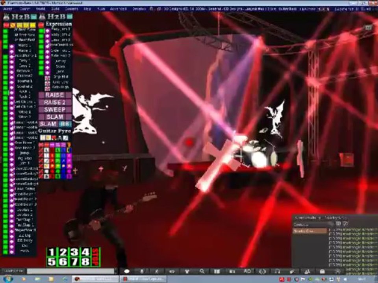The image size is (378, 283).
Task: Click the Jump animation label
Action: point(24,153)
